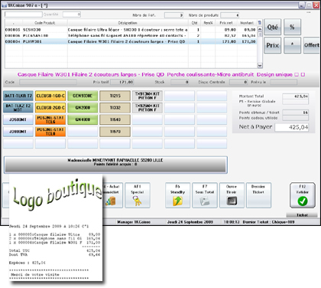The image size is (321, 288).
Task: Click the AF1 Special keys button
Action: (137, 195)
